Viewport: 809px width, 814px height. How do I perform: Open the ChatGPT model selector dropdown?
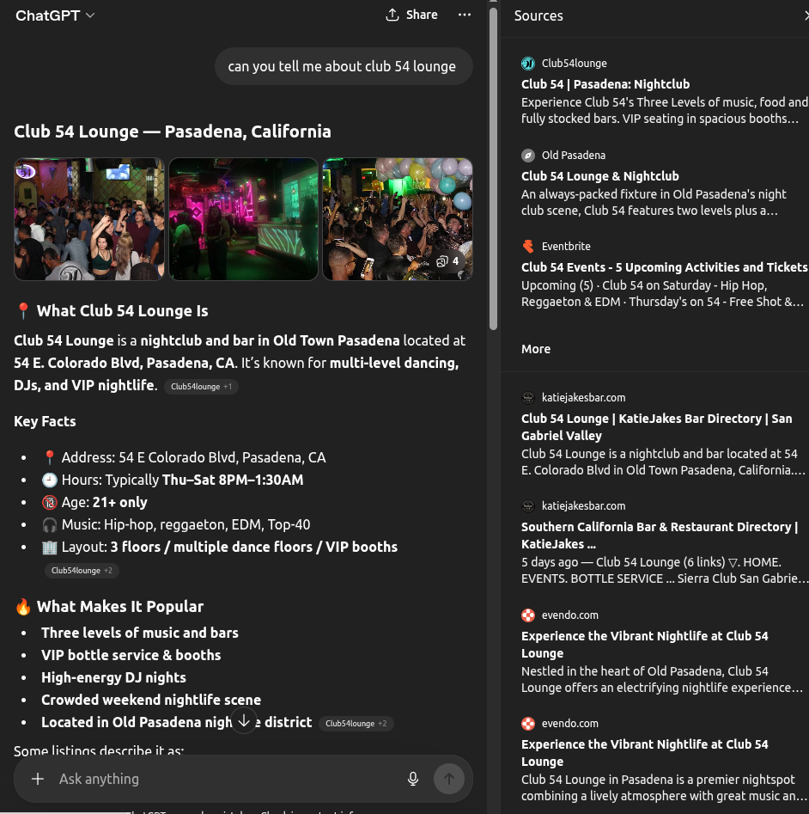tap(55, 15)
